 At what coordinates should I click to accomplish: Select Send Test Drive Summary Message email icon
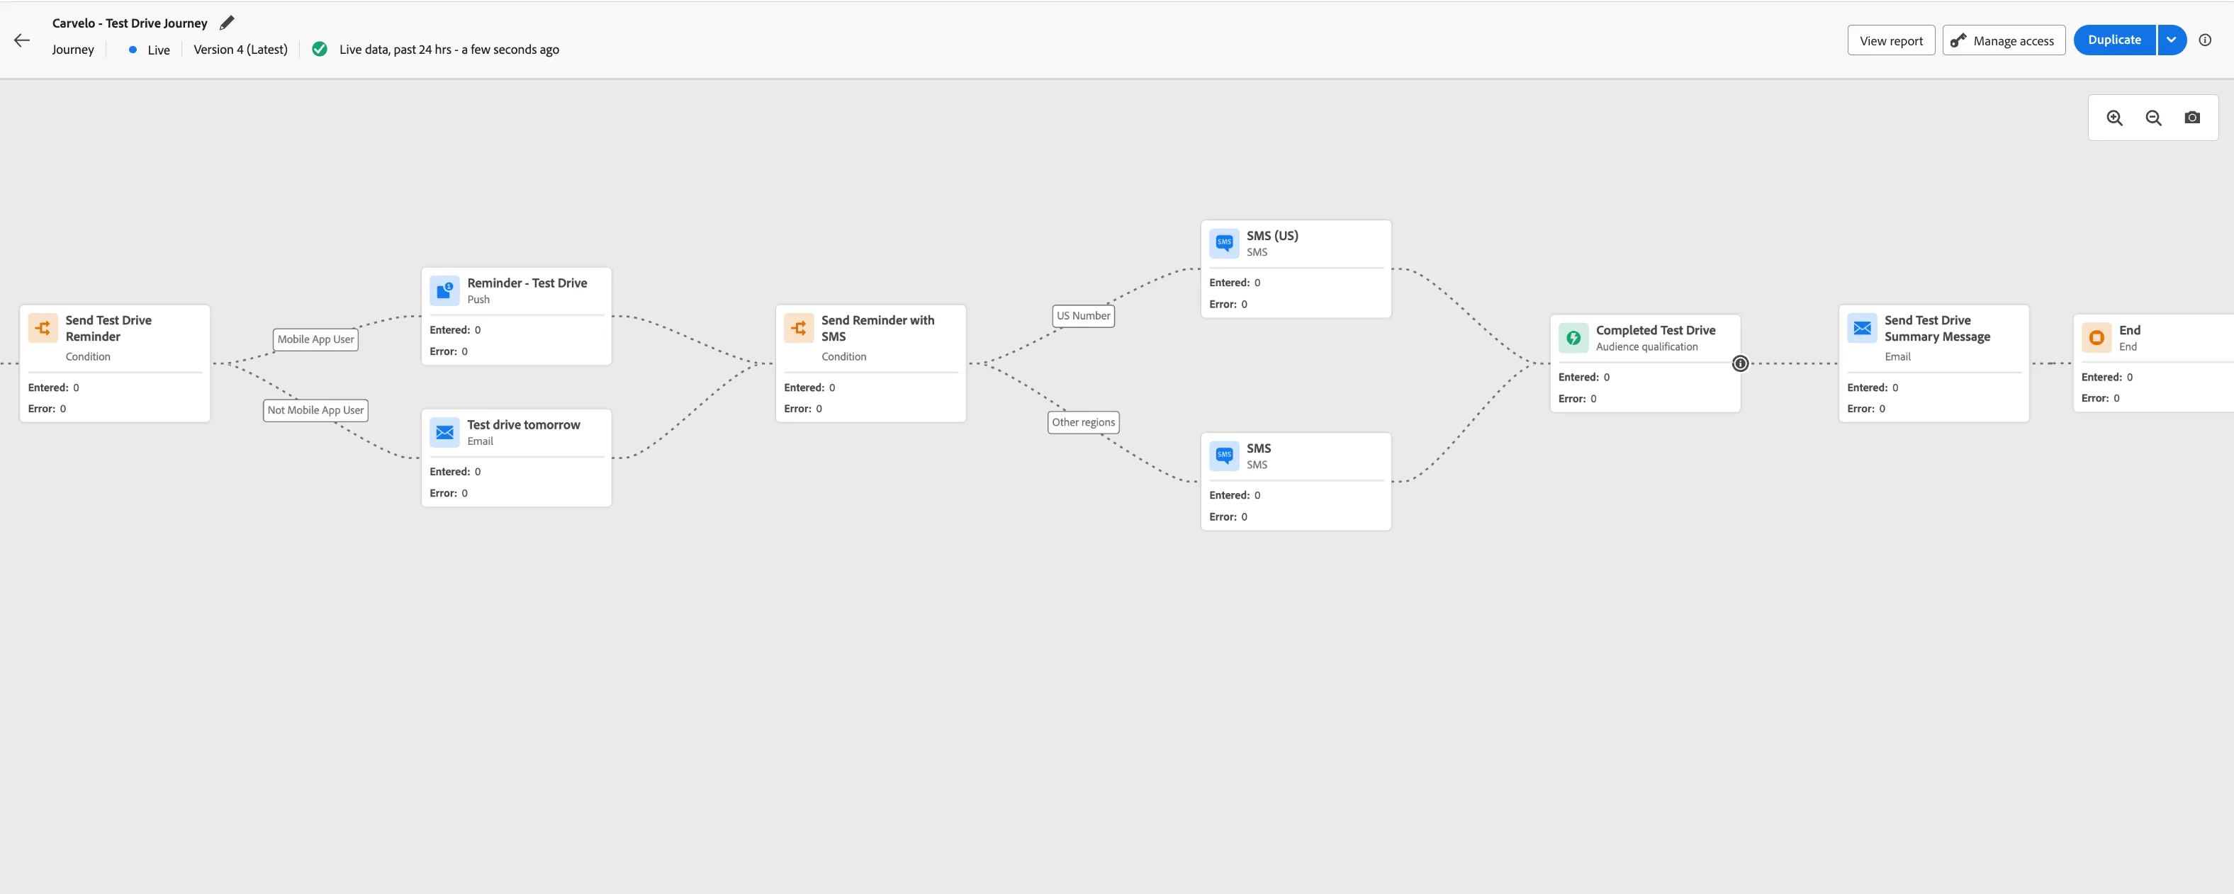[1862, 328]
